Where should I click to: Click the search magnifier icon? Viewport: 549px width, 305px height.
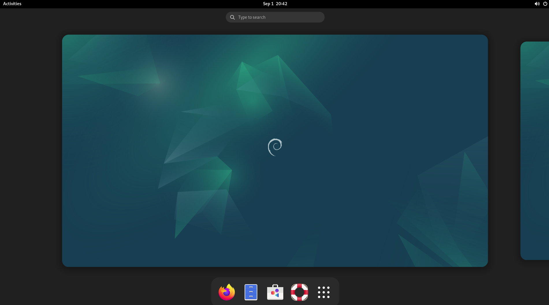click(232, 17)
